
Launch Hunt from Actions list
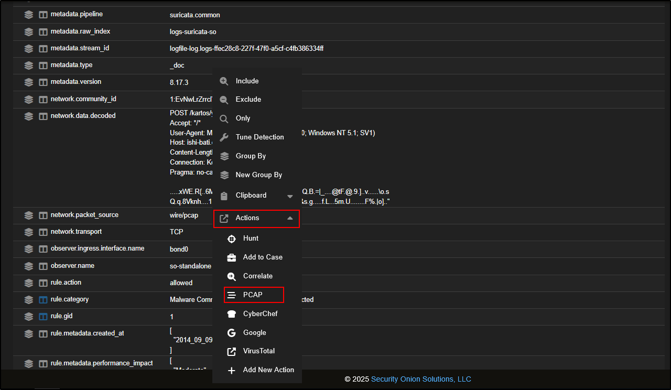tap(251, 239)
